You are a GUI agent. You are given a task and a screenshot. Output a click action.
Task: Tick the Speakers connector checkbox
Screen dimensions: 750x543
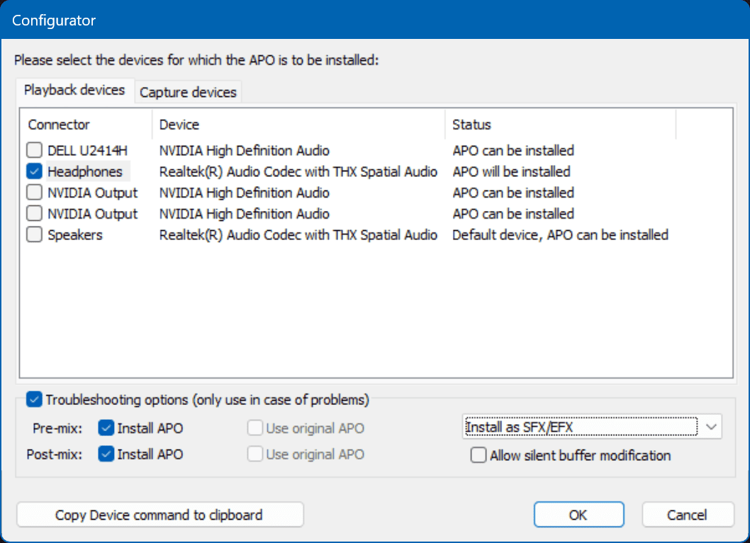click(x=34, y=235)
